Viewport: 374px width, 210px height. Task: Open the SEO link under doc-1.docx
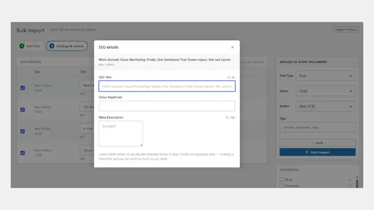(x=82, y=94)
